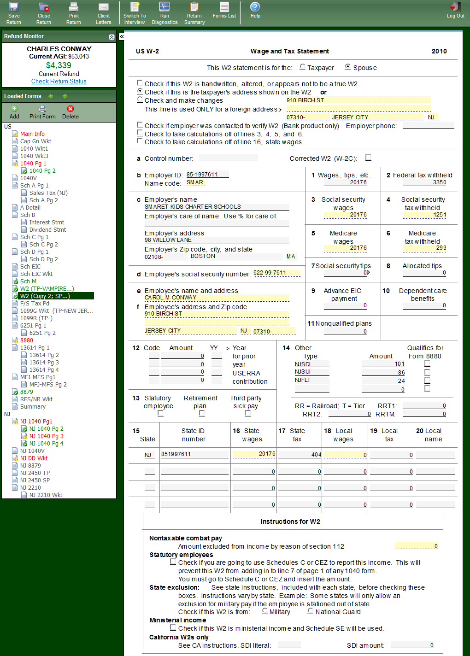Viewport: 470px width, 656px height.
Task: Switch To Interview mode
Action: [135, 13]
